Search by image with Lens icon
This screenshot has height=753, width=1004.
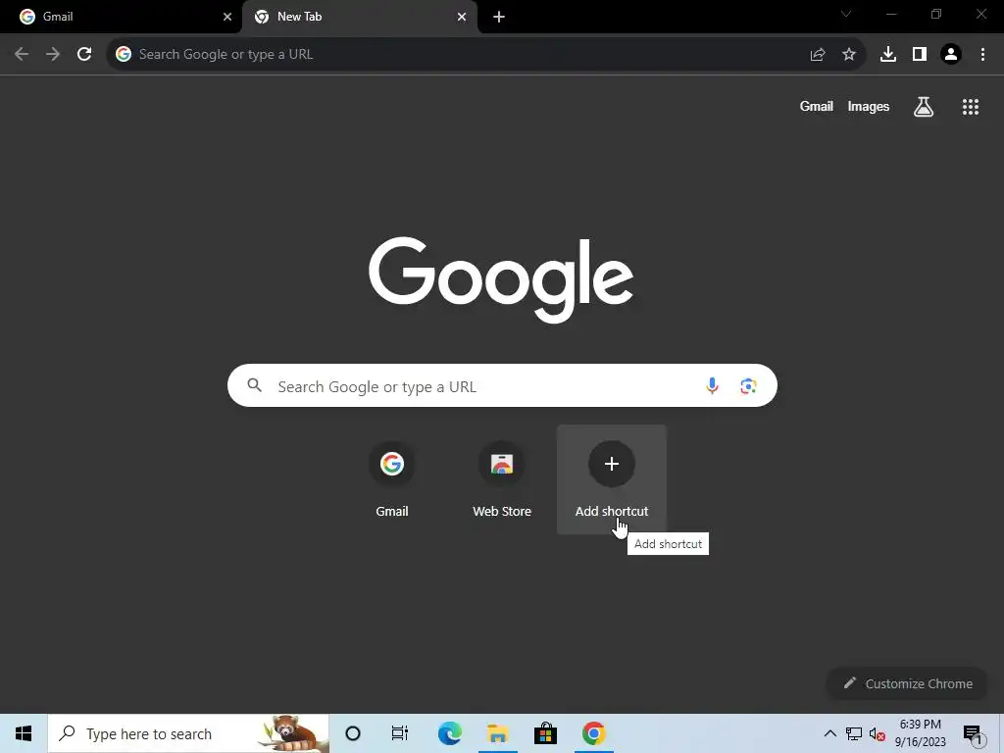(748, 385)
